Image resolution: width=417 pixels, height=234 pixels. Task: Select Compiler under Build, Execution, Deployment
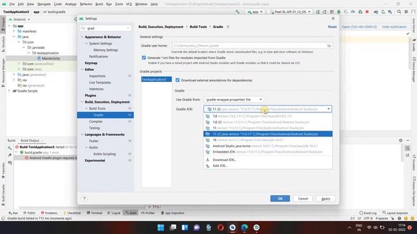96,122
